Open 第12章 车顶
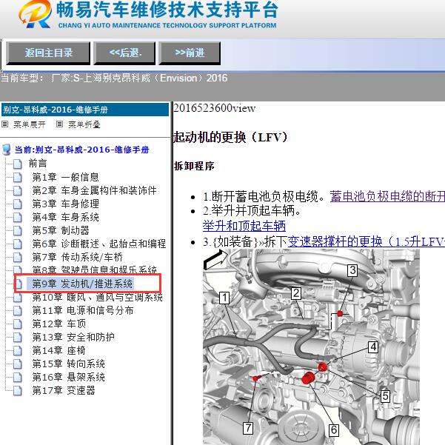Screen dimensions: 445x445 tap(58, 324)
